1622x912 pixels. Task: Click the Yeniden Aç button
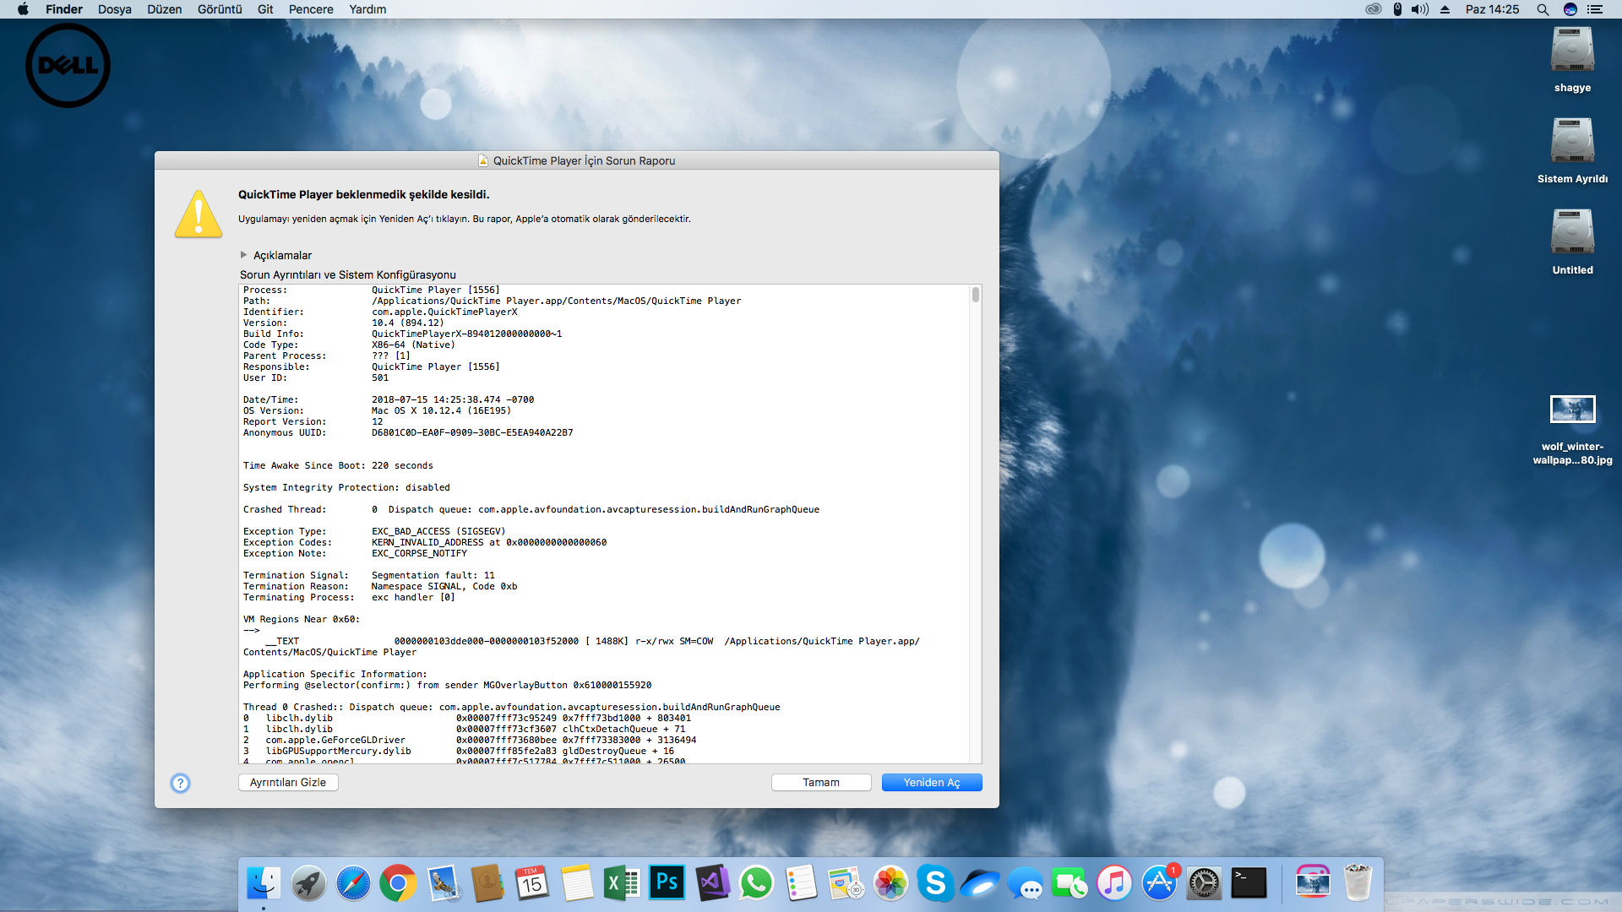[932, 783]
